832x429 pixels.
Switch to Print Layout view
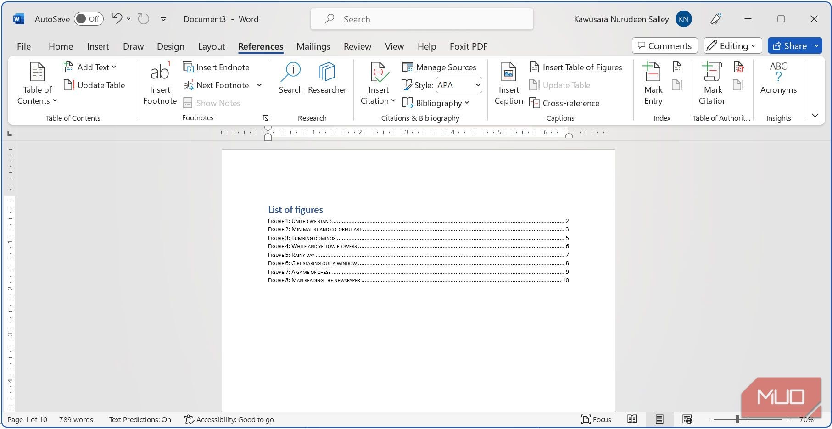point(659,419)
